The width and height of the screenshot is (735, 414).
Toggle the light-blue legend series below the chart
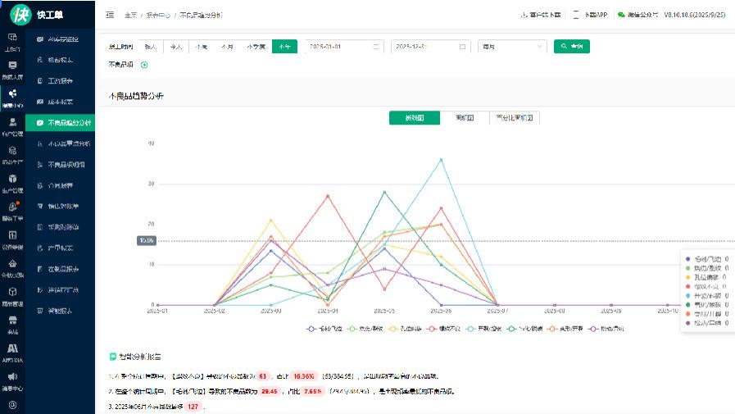click(x=483, y=329)
